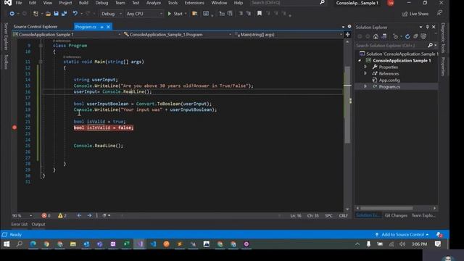Image resolution: width=464 pixels, height=261 pixels.
Task: Switch to the Git Changes tab
Action: click(x=396, y=215)
